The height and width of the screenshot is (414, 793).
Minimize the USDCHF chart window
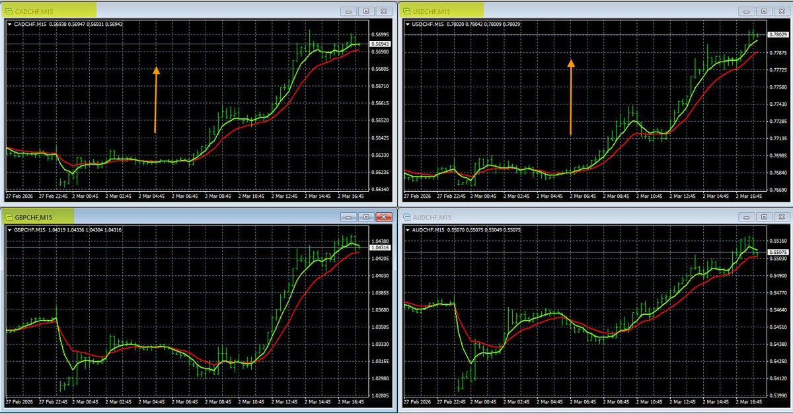[x=745, y=11]
